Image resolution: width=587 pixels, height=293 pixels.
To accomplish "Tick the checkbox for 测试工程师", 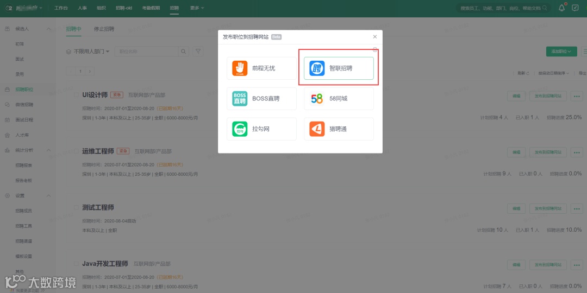I will tap(77, 207).
